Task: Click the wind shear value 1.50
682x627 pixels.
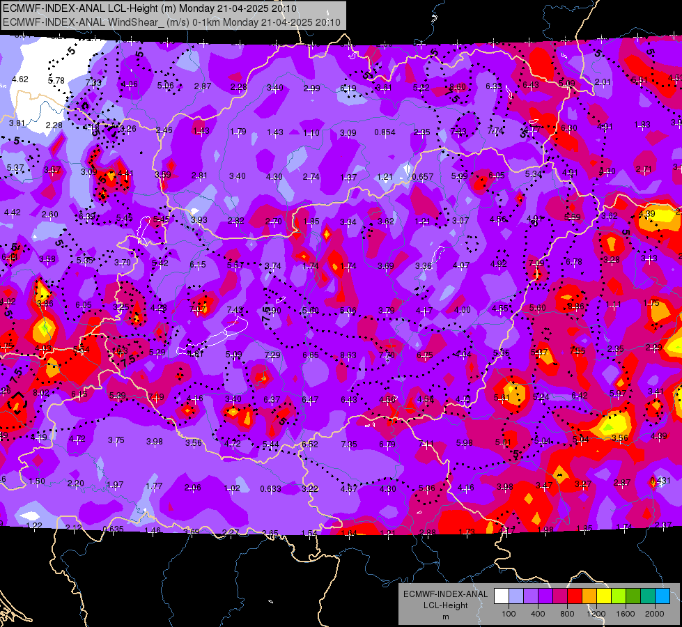Action: [36, 481]
